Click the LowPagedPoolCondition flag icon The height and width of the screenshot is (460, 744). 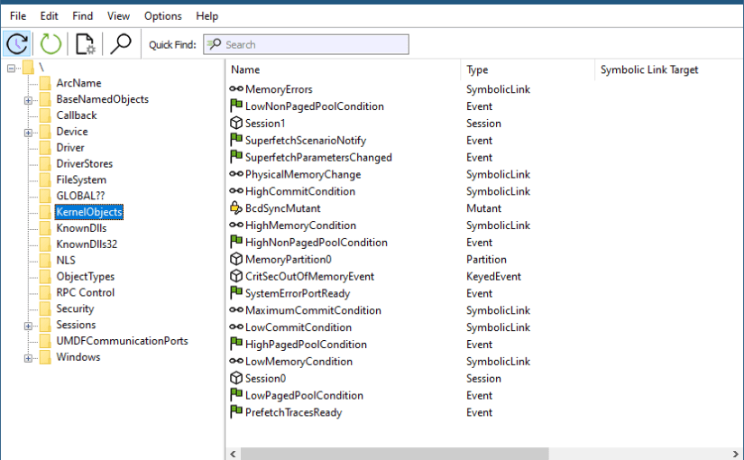click(236, 394)
